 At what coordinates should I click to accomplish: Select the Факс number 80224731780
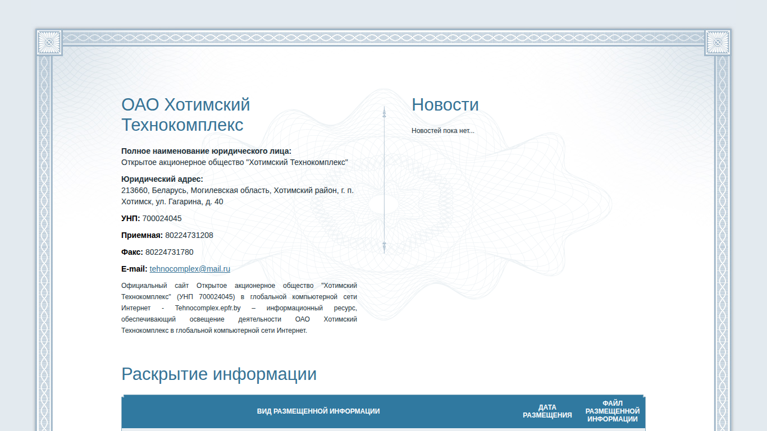click(170, 252)
